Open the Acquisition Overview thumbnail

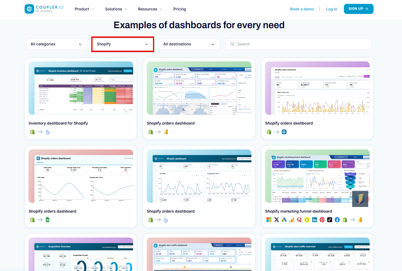(81, 254)
